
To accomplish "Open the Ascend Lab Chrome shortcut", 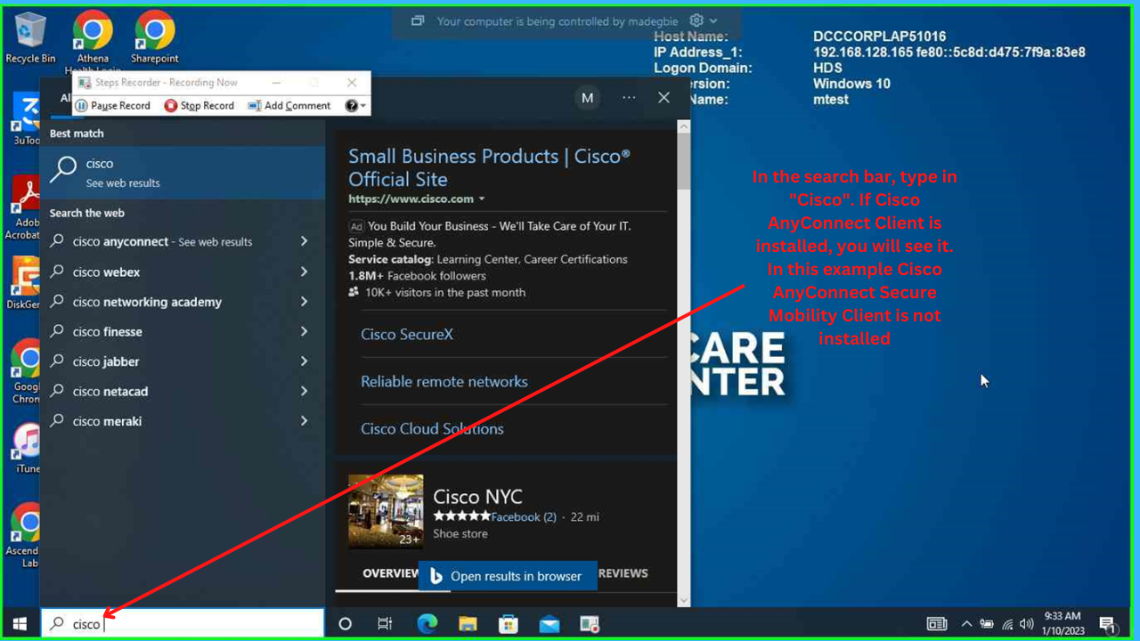I will (27, 534).
